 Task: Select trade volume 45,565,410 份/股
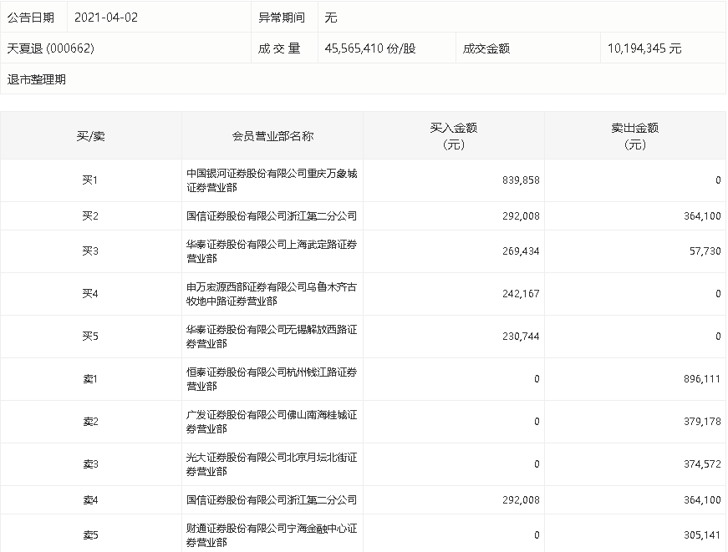click(370, 48)
